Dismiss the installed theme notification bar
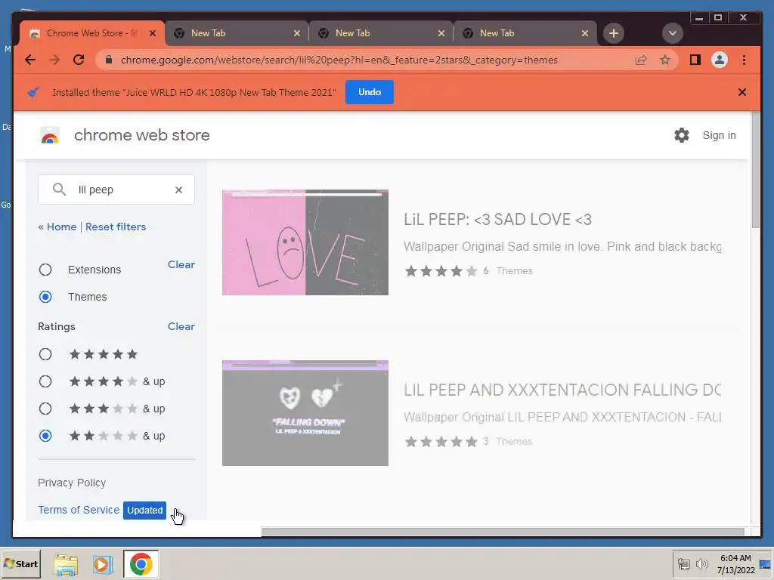Image resolution: width=774 pixels, height=580 pixels. point(742,92)
